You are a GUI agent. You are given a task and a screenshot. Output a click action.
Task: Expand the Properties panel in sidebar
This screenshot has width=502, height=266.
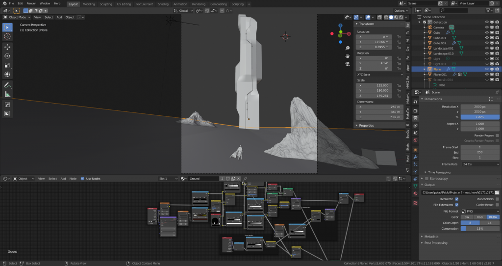coord(366,125)
